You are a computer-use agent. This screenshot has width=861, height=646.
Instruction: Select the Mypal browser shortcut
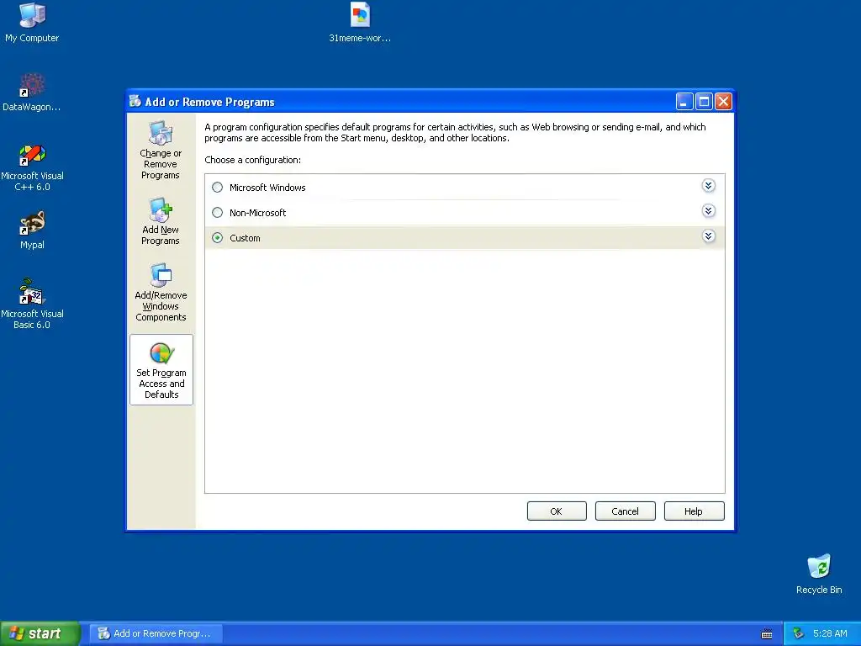32,230
